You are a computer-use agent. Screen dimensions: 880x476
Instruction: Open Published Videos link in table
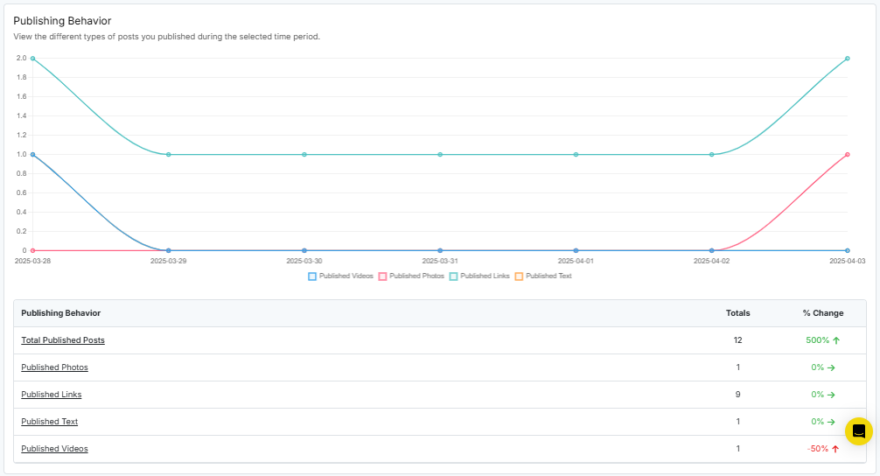pyautogui.click(x=54, y=449)
